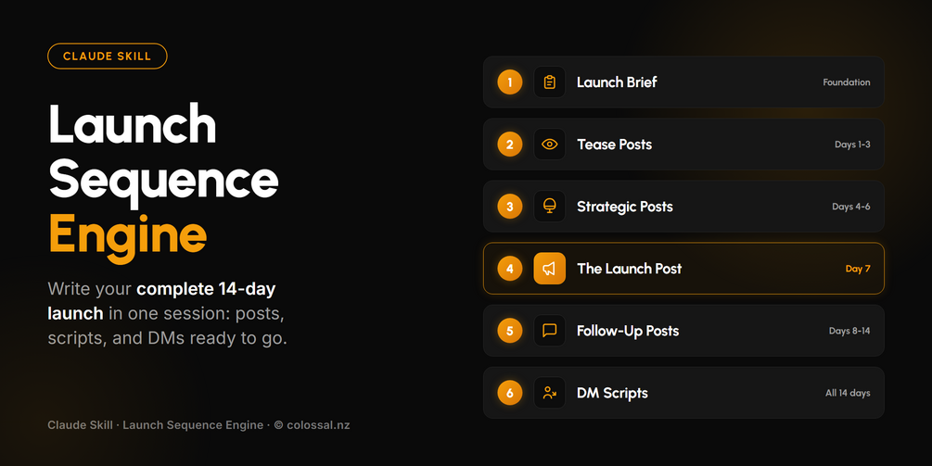Choose the highlighted The Launch Post title
The width and height of the screenshot is (932, 466).
(x=629, y=269)
